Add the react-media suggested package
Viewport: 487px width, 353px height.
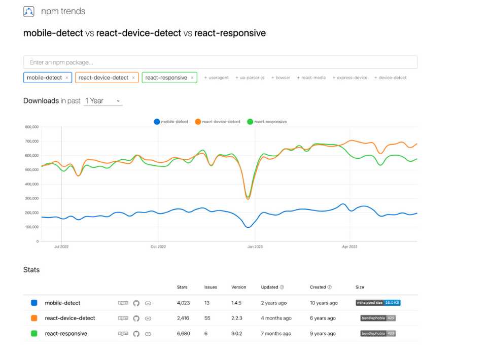point(311,78)
